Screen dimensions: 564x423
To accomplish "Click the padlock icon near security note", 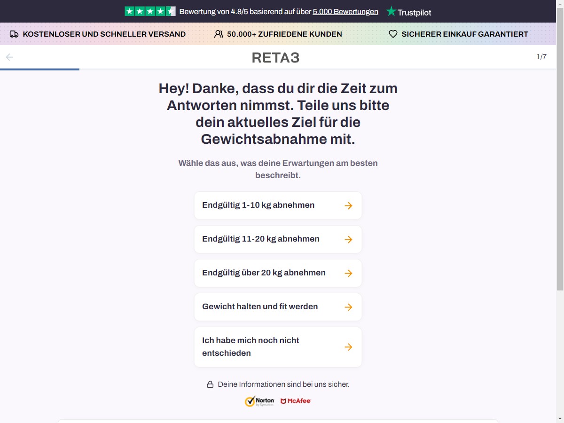I will 210,384.
